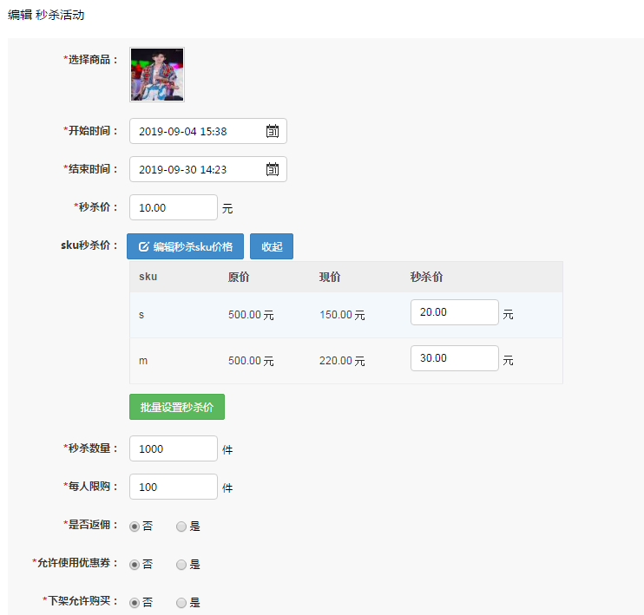Image resolution: width=644 pixels, height=615 pixels.
Task: Click the 现价 column header
Action: pyautogui.click(x=330, y=277)
